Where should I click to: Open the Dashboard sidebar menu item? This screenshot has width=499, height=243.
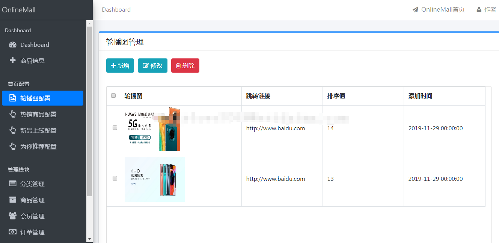click(42, 45)
